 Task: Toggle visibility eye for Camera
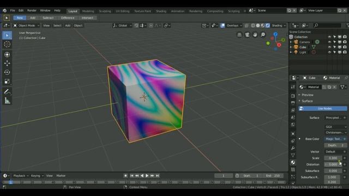(329, 42)
